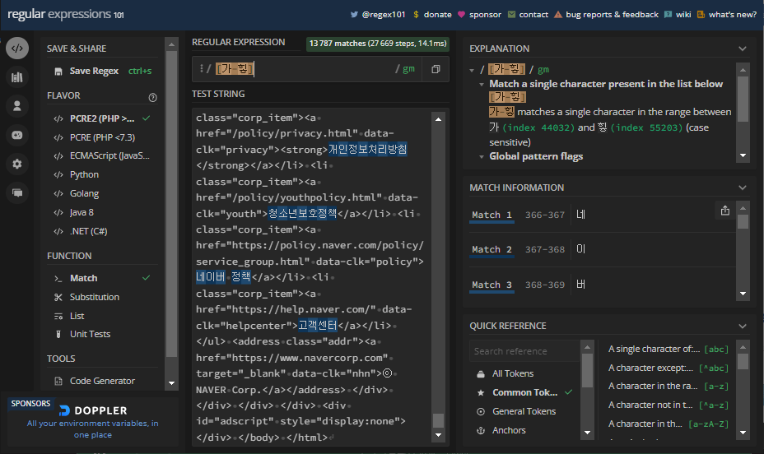Image resolution: width=764 pixels, height=454 pixels.
Task: Click the delimiter options dots before regex
Action: [x=201, y=68]
